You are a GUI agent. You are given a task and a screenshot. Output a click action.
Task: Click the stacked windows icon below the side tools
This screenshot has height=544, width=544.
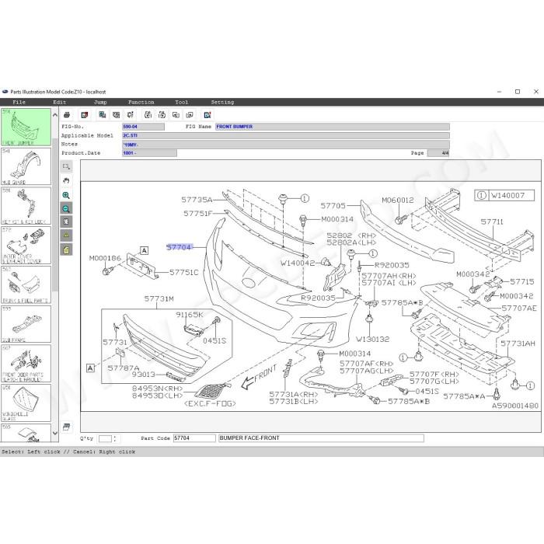coord(66,427)
